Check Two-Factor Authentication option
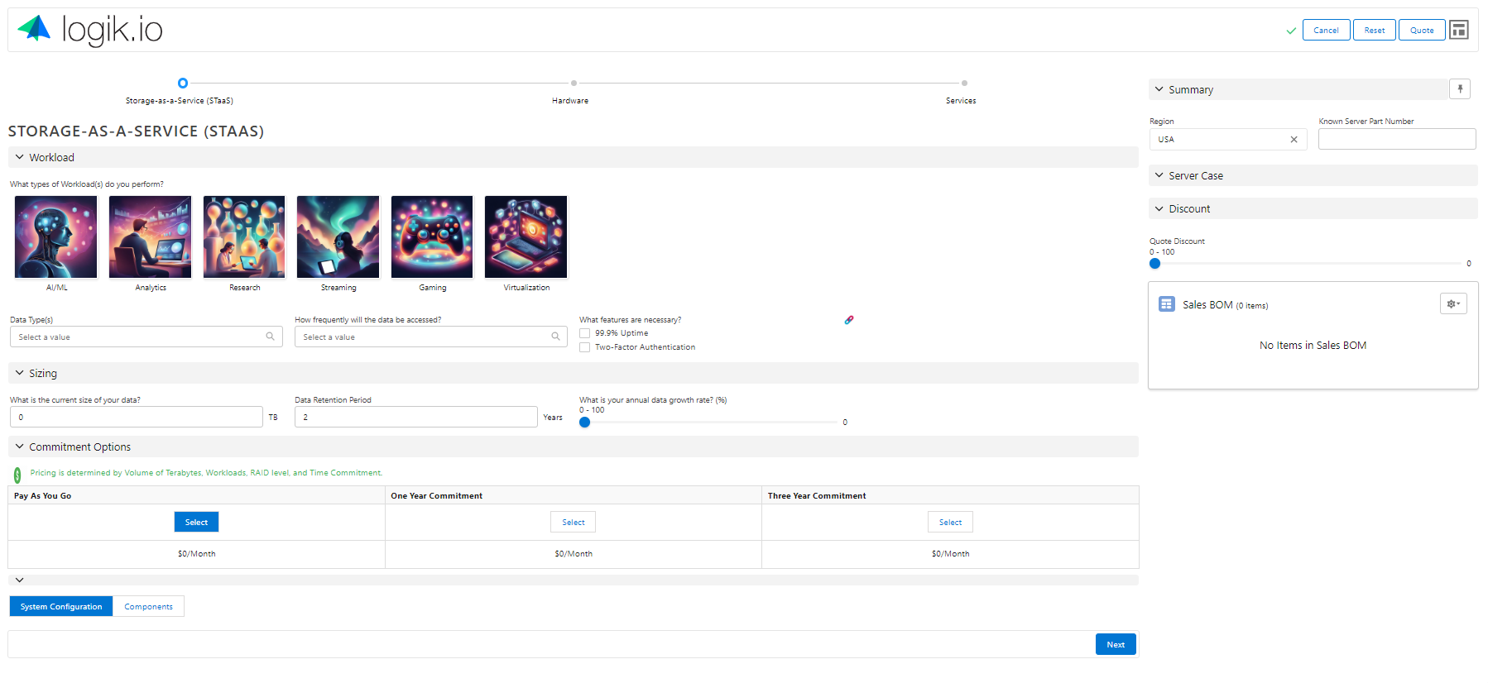The width and height of the screenshot is (1488, 683). [x=585, y=347]
